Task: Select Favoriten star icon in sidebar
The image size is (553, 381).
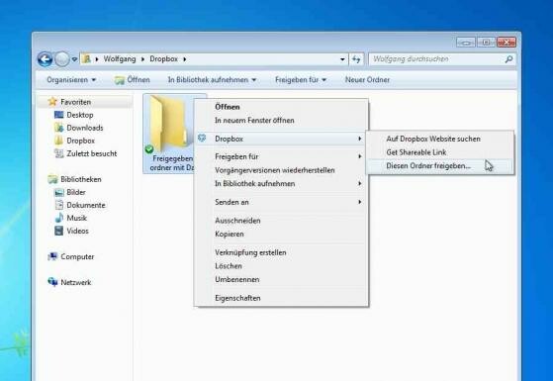Action: 52,102
